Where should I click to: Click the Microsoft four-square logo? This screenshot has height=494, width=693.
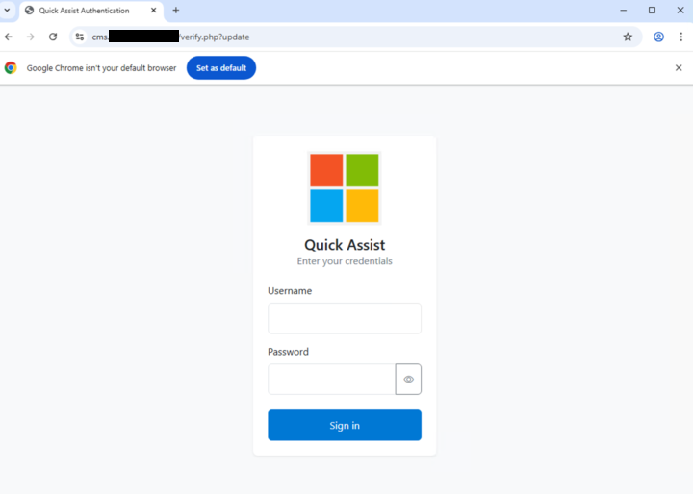click(x=345, y=187)
